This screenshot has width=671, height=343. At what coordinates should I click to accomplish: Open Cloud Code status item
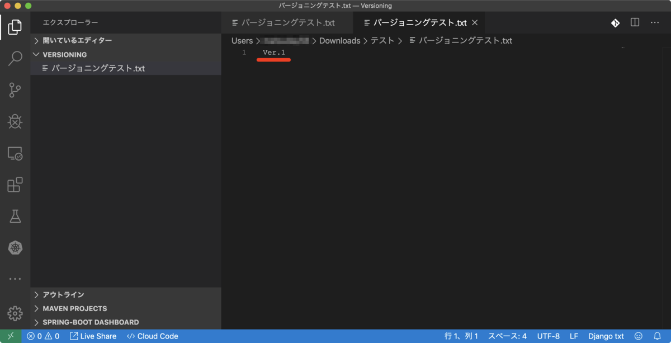click(152, 336)
